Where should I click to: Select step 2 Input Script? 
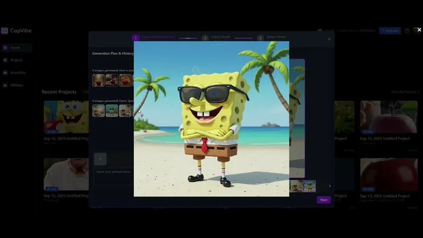pos(216,37)
